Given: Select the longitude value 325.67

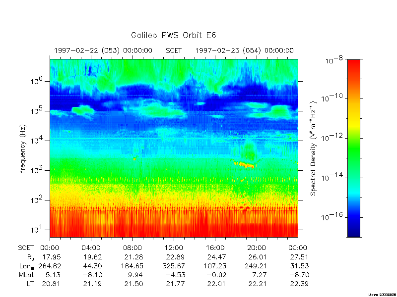Looking at the screenshot, I should click(173, 266).
